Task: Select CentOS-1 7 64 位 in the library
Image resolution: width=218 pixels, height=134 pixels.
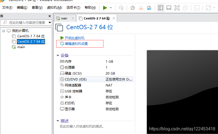Action: tap(31, 36)
